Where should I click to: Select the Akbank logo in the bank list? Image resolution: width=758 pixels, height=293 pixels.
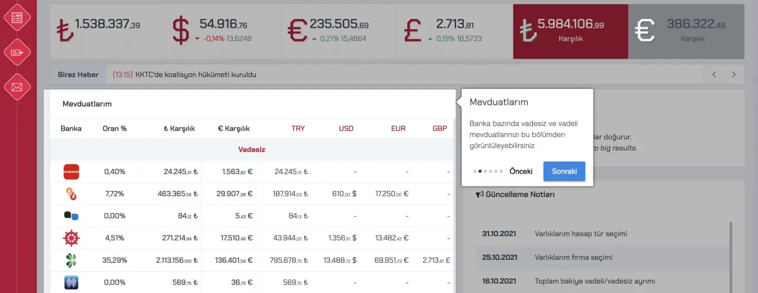pos(71,172)
